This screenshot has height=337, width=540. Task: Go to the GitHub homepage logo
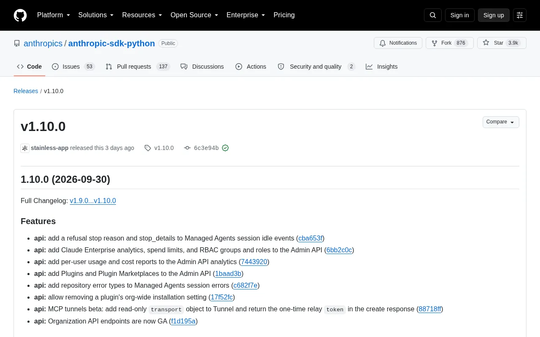click(x=20, y=15)
